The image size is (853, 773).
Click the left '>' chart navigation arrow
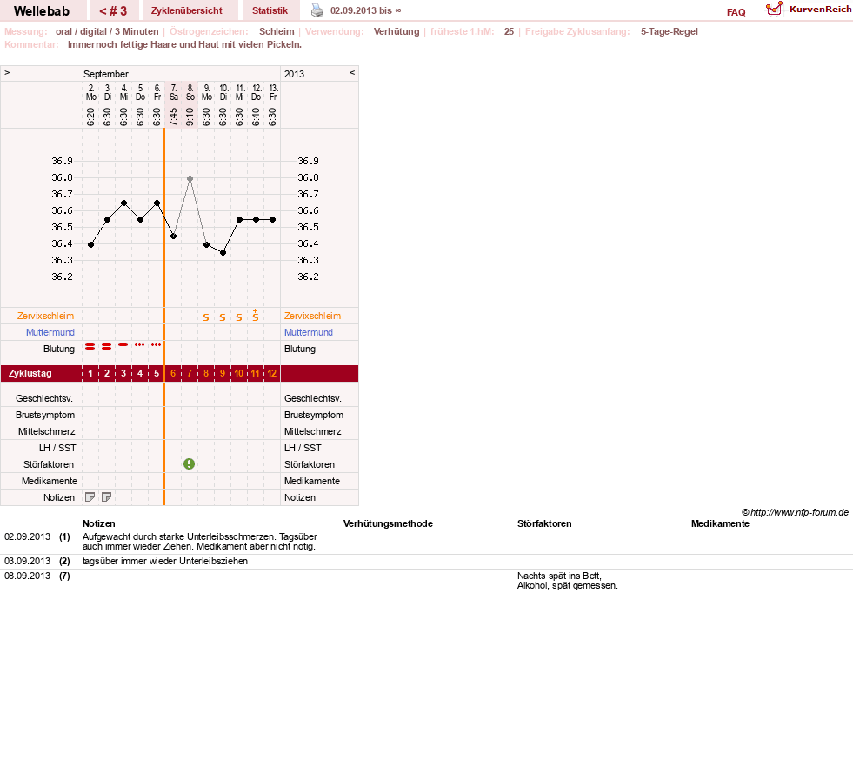point(7,72)
